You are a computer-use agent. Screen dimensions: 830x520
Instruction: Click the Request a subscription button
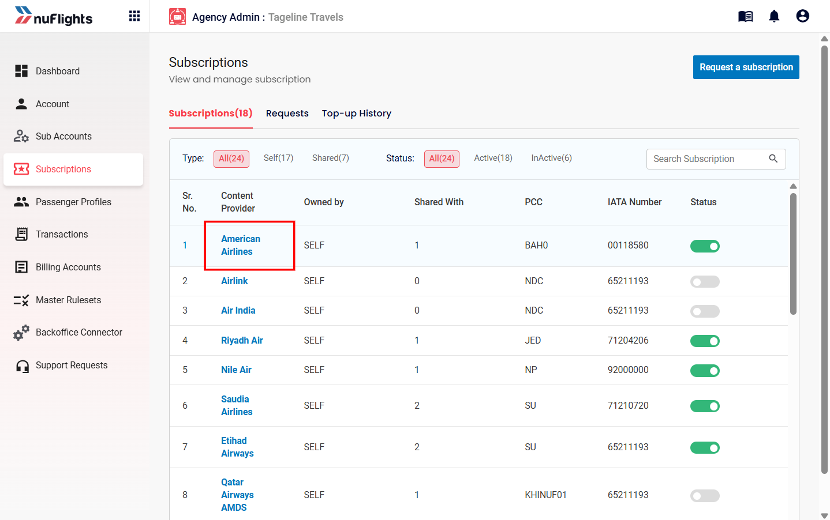click(x=746, y=67)
